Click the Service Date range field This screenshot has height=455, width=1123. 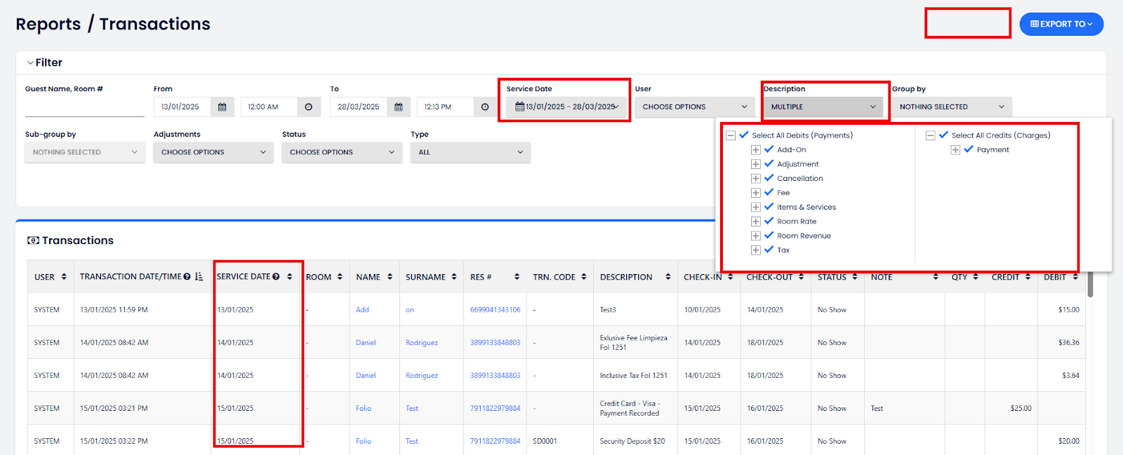(x=566, y=107)
